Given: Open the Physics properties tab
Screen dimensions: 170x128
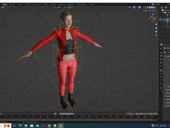Looking at the screenshot, I should (x=161, y=74).
